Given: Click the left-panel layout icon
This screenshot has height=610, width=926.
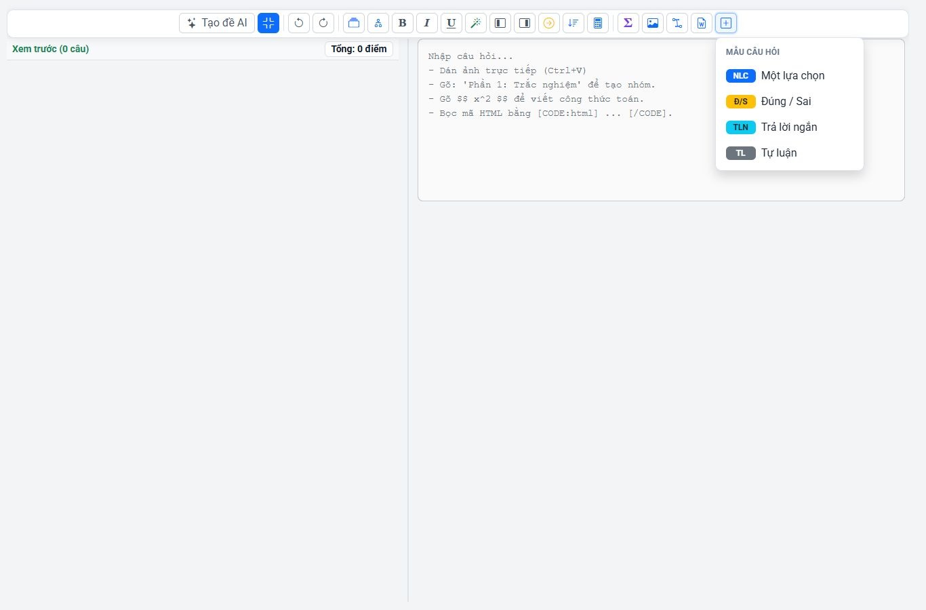Looking at the screenshot, I should point(500,23).
